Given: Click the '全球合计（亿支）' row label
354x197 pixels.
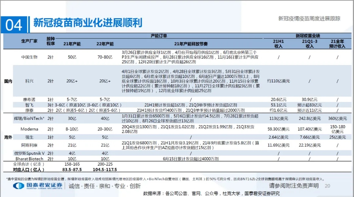Looking at the screenshot, I should [29, 164].
